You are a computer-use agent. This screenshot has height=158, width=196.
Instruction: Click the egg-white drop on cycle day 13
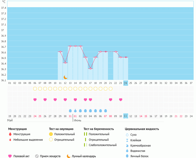point(70,110)
